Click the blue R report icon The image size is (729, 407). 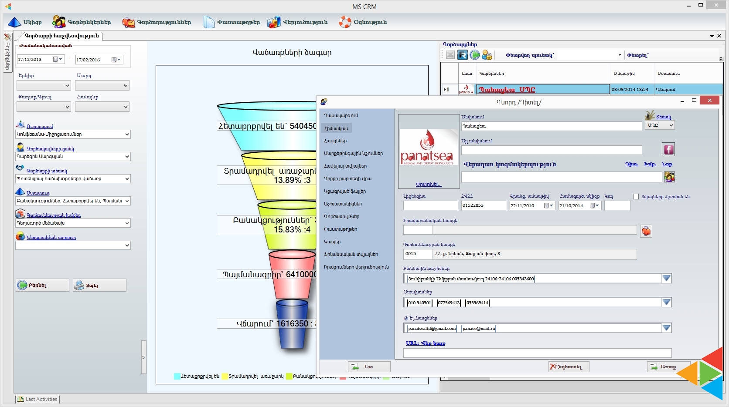click(463, 55)
